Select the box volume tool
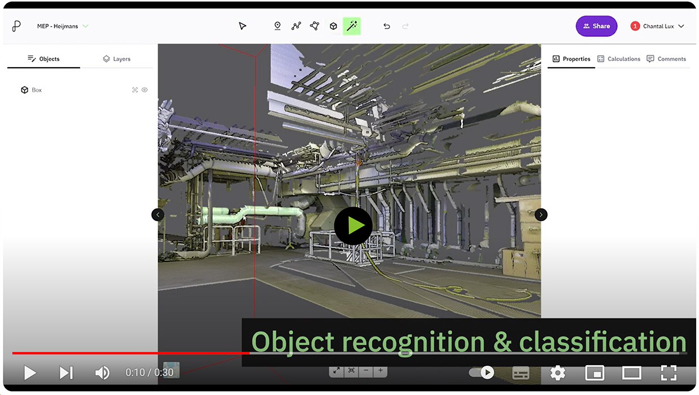This screenshot has height=395, width=699. 333,26
